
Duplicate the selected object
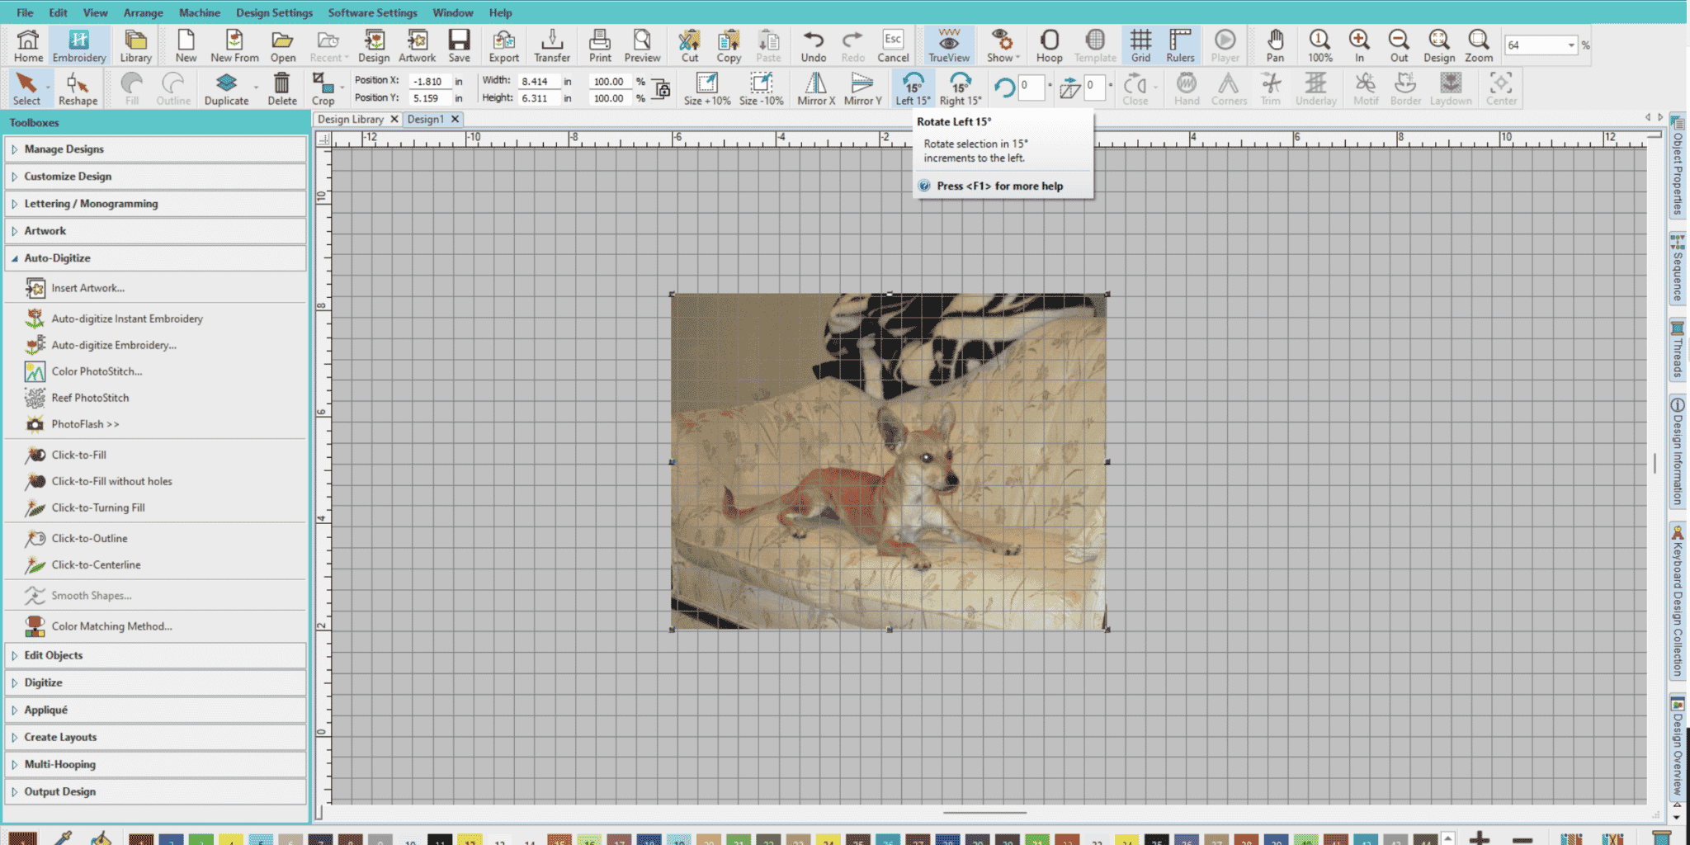point(226,88)
